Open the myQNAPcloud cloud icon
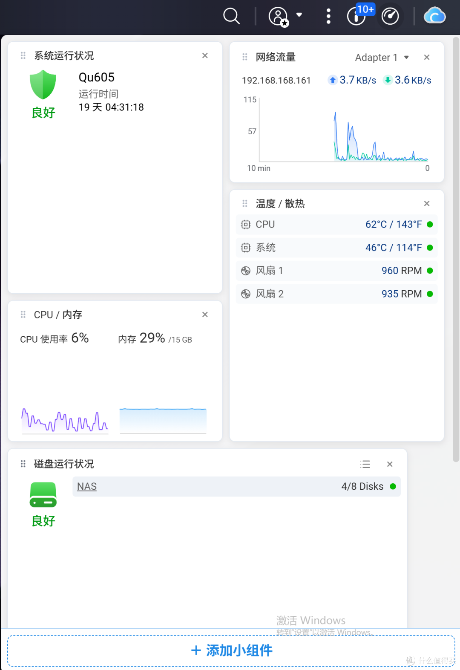This screenshot has width=460, height=670. pos(434,16)
